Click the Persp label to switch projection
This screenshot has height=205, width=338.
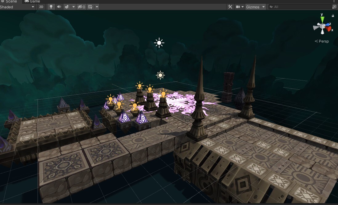(x=323, y=41)
